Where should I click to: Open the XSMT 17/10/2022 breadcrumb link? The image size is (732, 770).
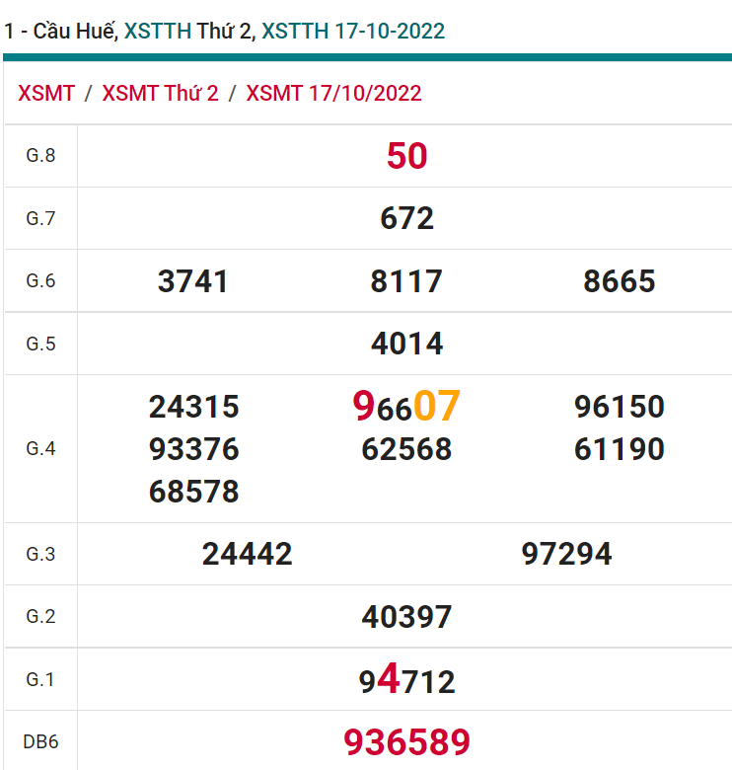click(x=333, y=94)
